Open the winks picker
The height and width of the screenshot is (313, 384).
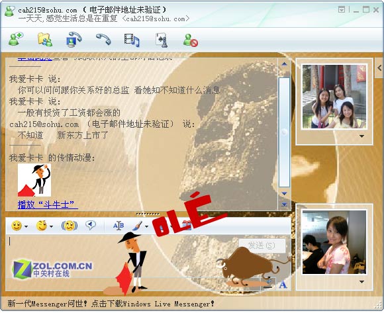point(42,226)
